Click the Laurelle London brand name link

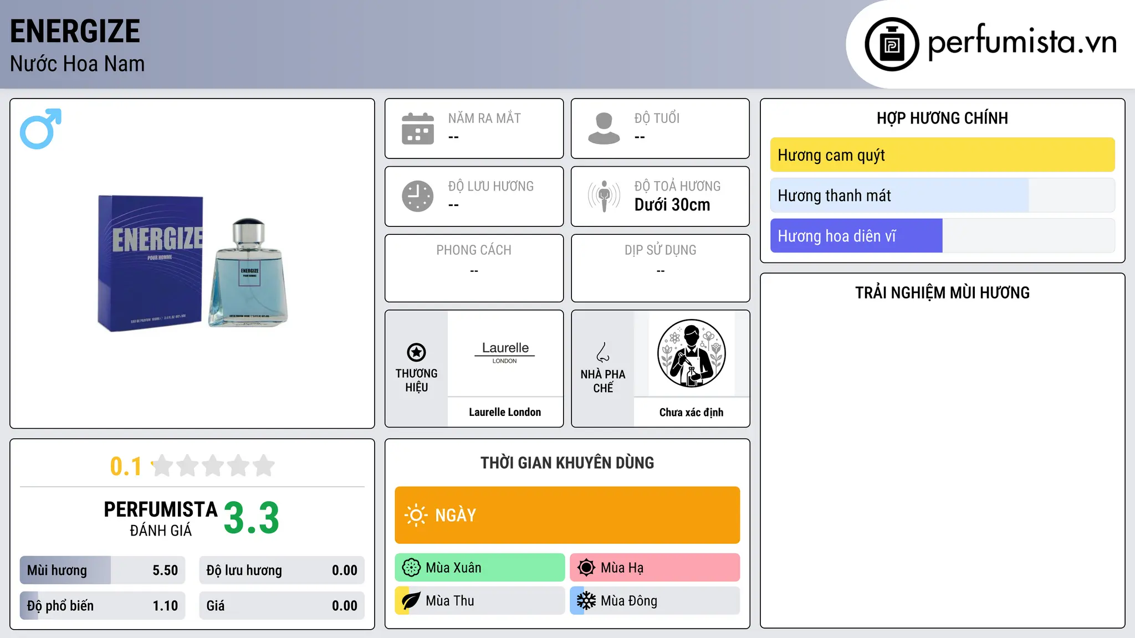505,412
